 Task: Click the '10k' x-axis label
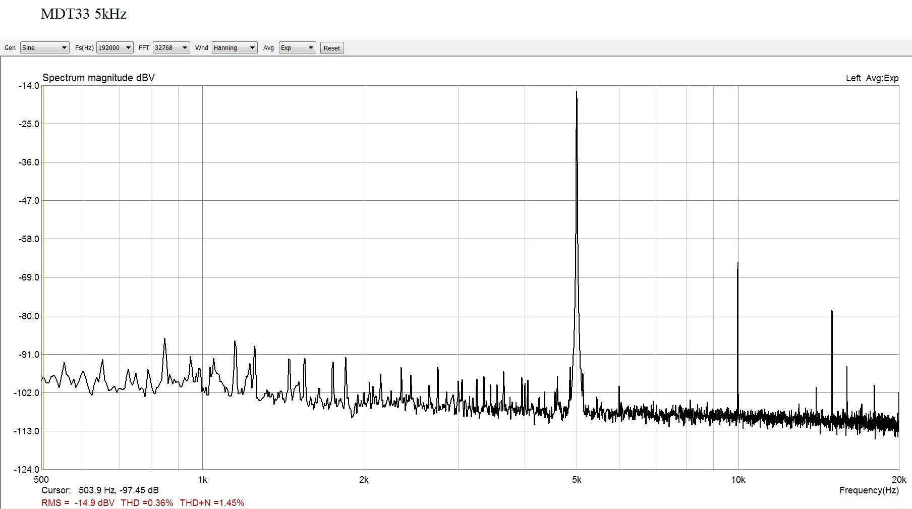[x=738, y=480]
